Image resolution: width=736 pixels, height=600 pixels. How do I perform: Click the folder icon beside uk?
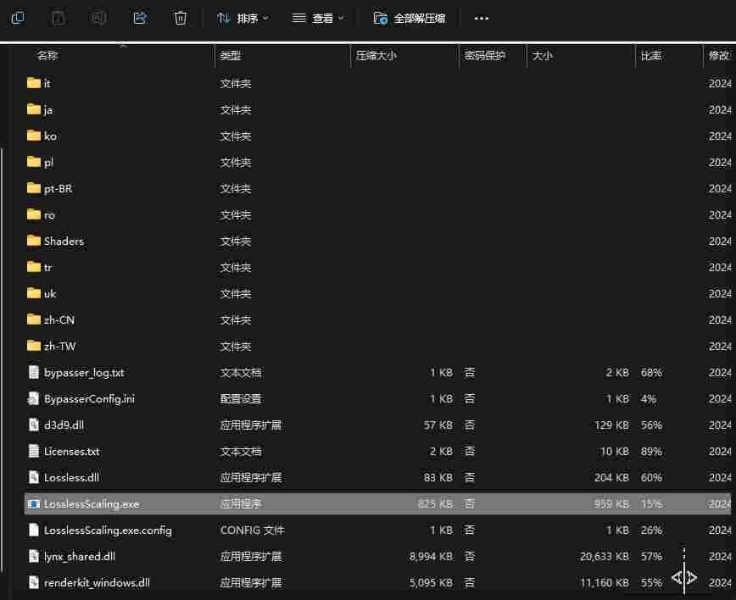pos(34,293)
